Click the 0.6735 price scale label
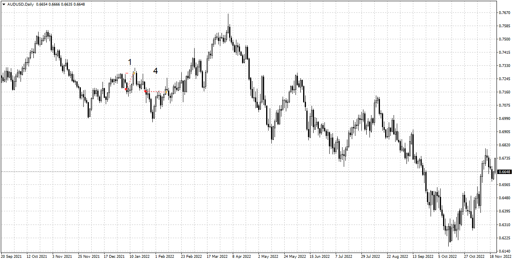The image size is (513, 261). click(x=505, y=158)
